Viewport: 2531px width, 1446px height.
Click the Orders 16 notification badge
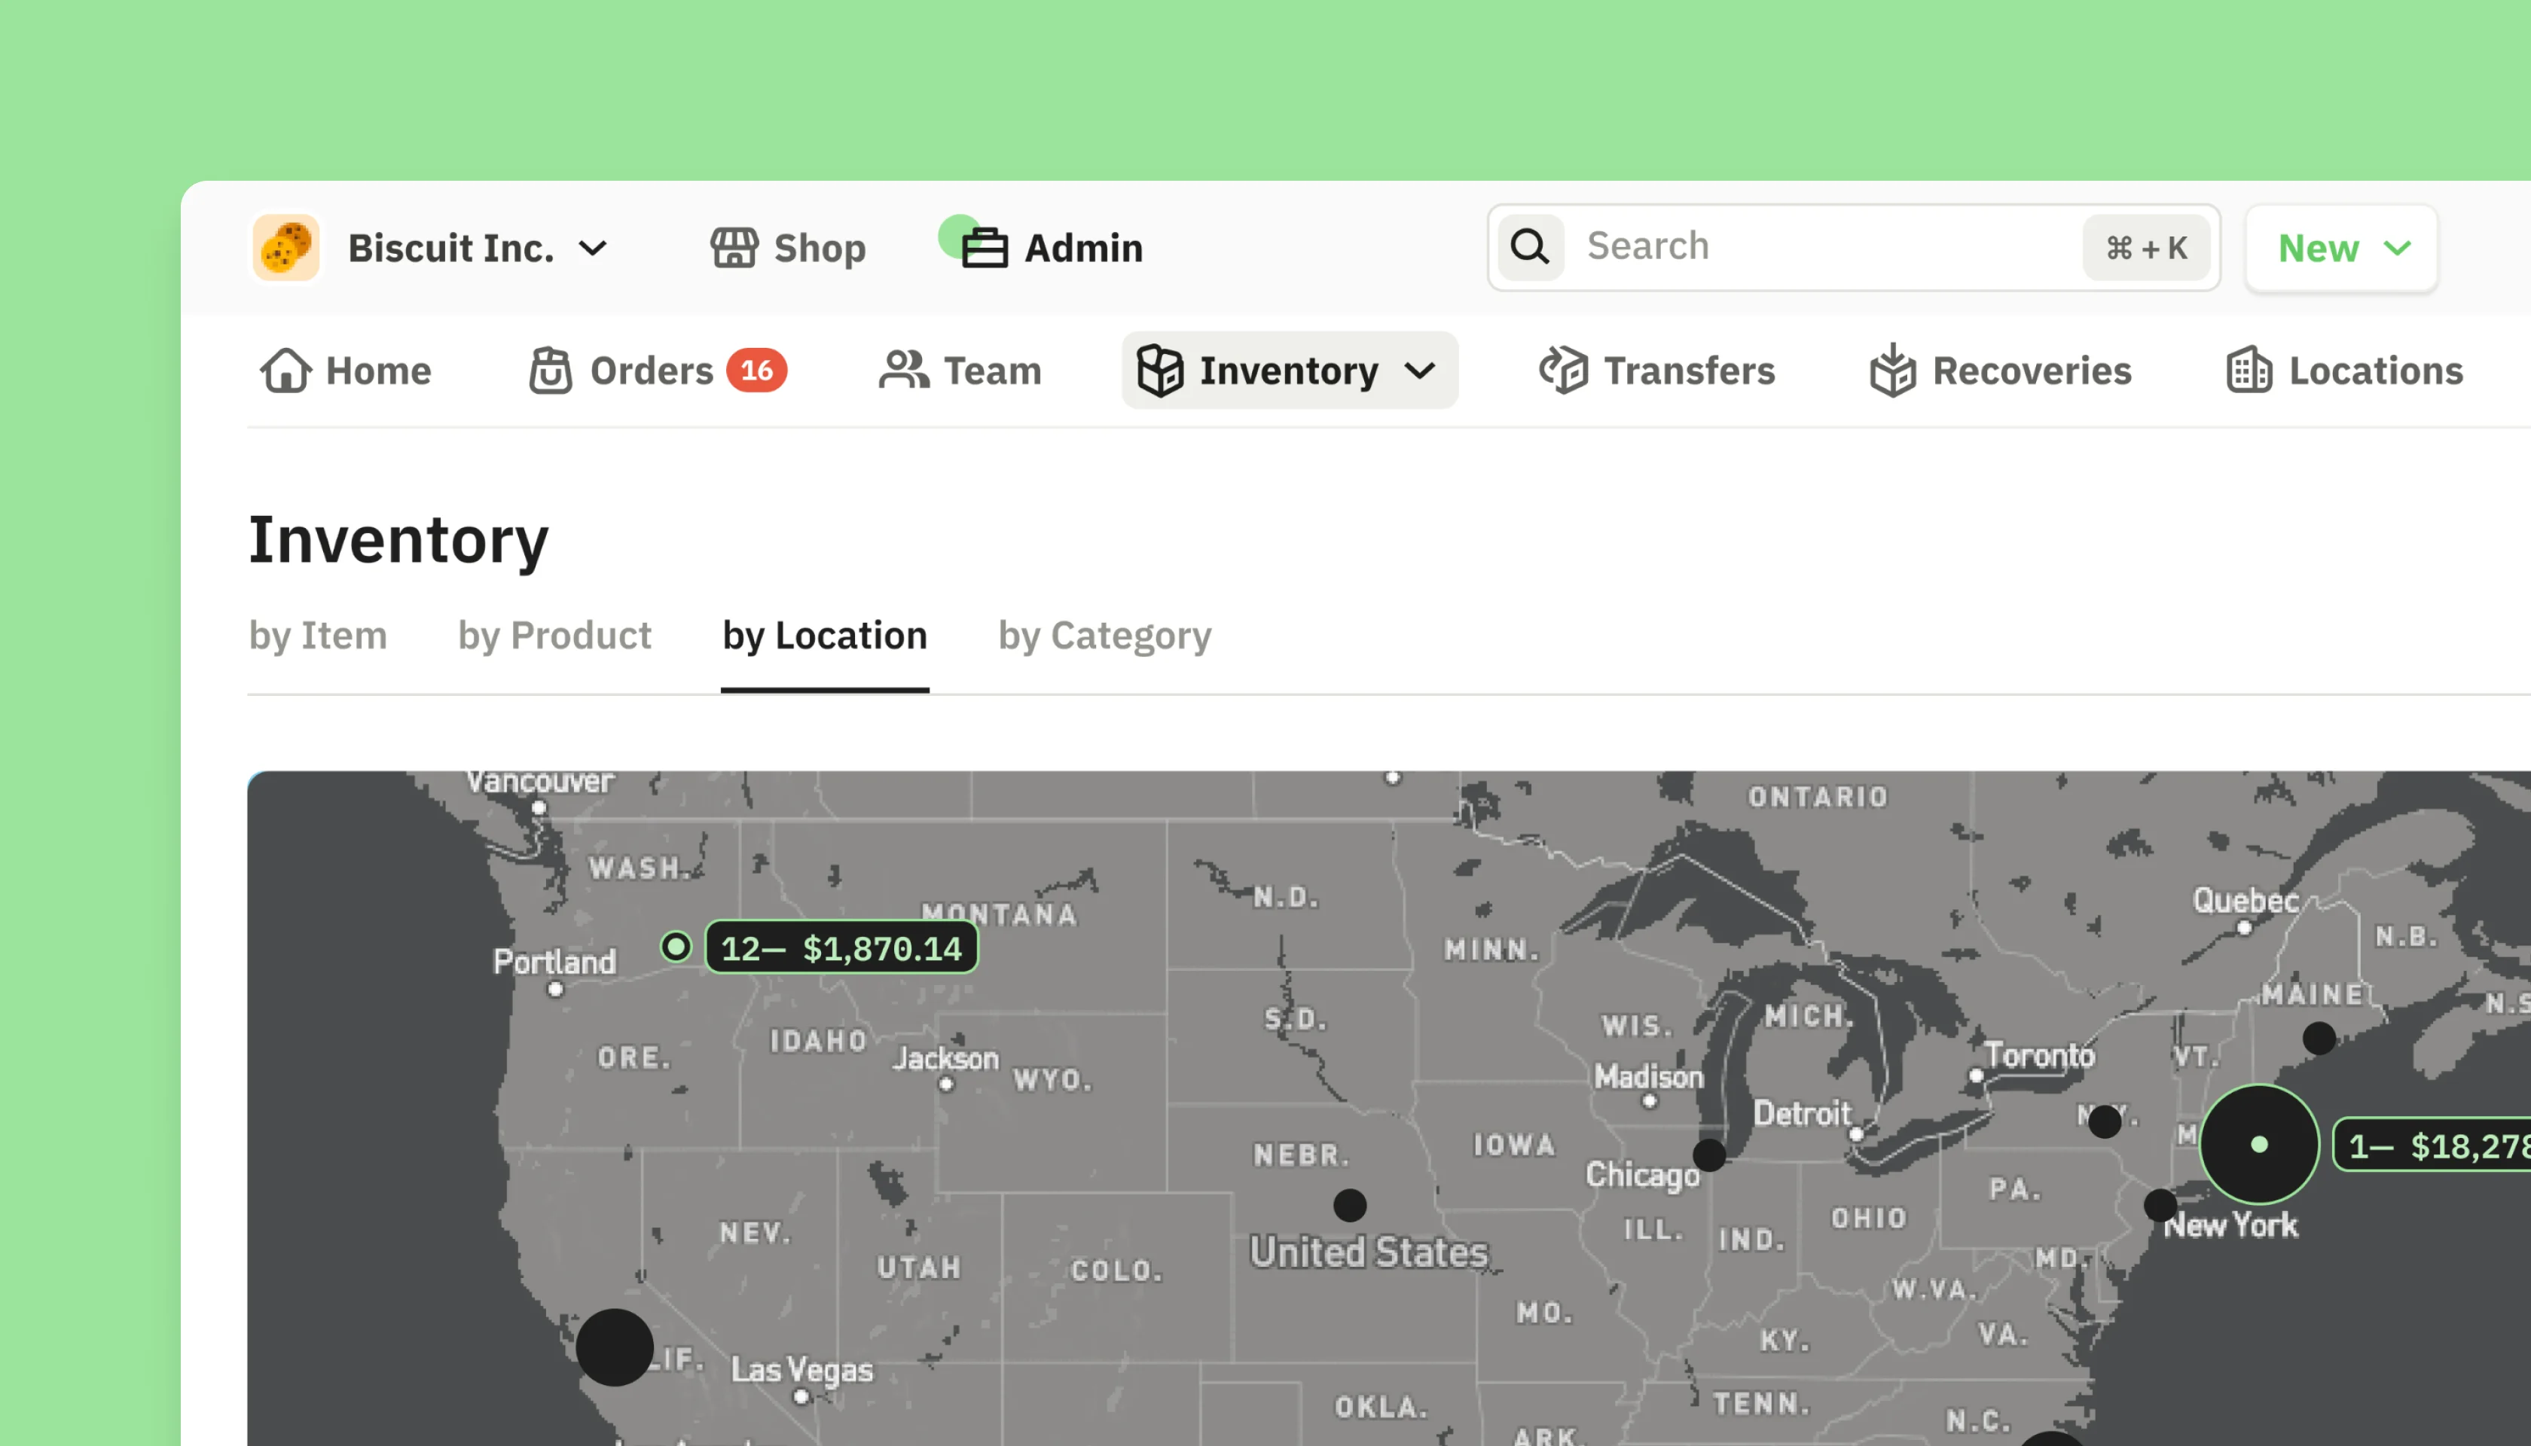[756, 371]
